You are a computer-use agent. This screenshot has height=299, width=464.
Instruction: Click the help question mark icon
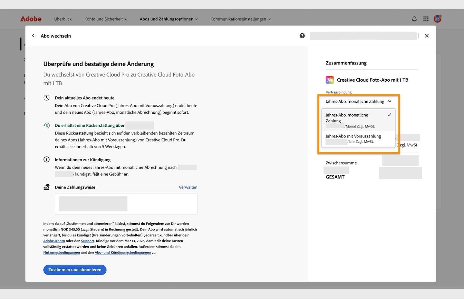302,35
